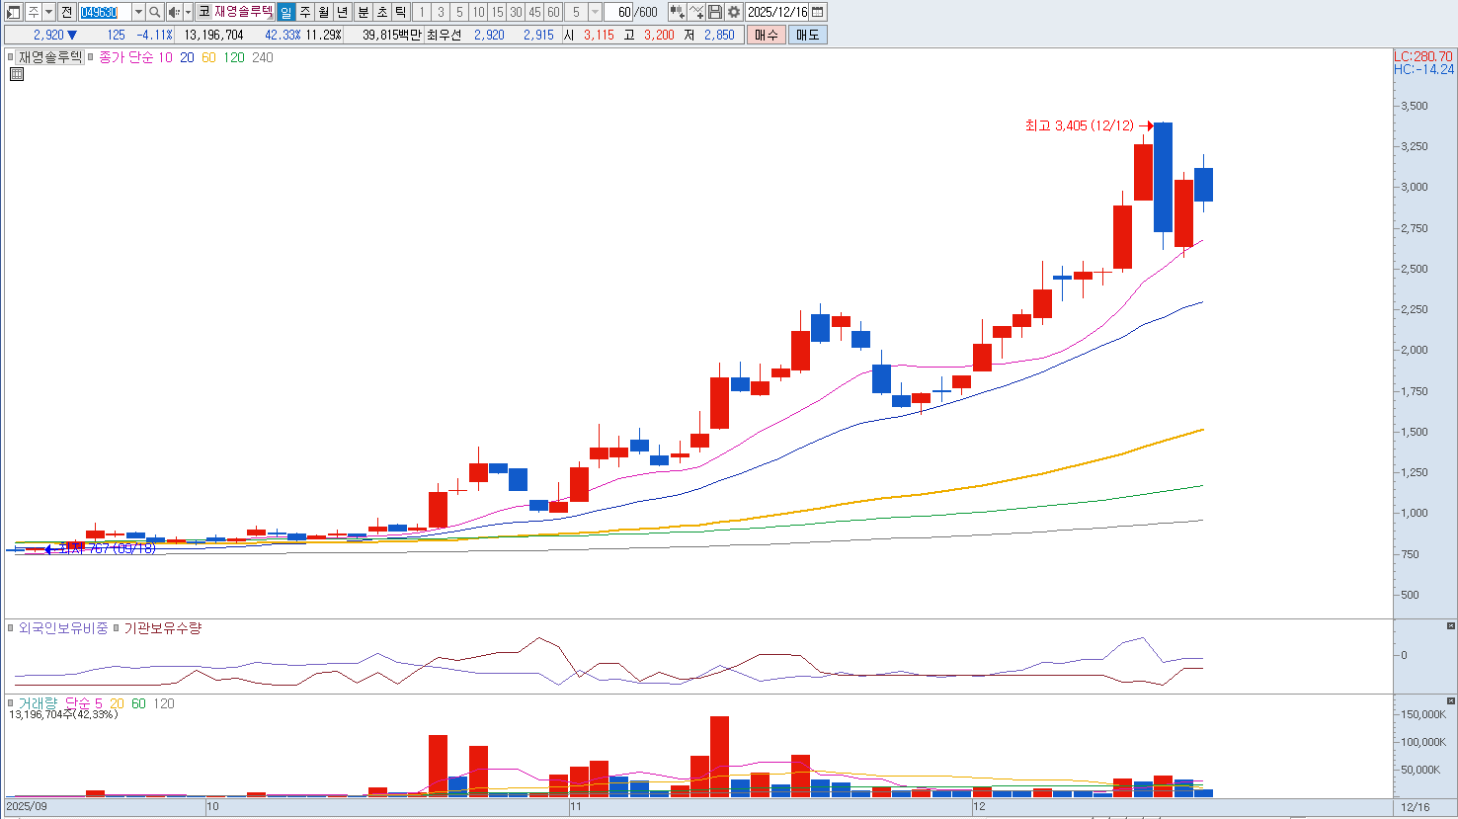The height and width of the screenshot is (819, 1458).
Task: Switch chart to weekly 주 period
Action: (x=305, y=12)
